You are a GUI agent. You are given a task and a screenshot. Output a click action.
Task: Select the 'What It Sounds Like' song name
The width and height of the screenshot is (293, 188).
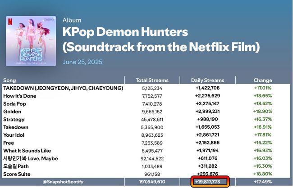(x=27, y=151)
